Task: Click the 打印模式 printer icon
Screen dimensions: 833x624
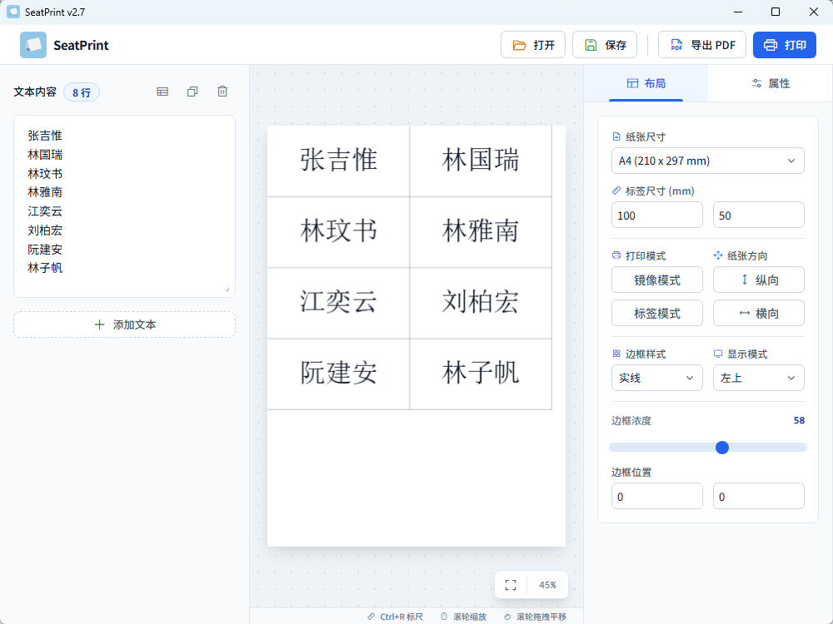Action: coord(616,255)
